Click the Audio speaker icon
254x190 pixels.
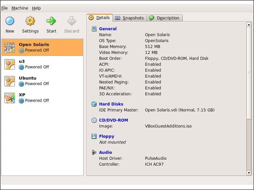94,152
